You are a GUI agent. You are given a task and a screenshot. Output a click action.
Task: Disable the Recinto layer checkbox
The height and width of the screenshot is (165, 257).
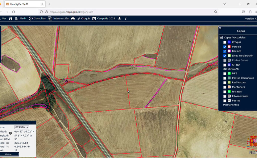coord(225,51)
